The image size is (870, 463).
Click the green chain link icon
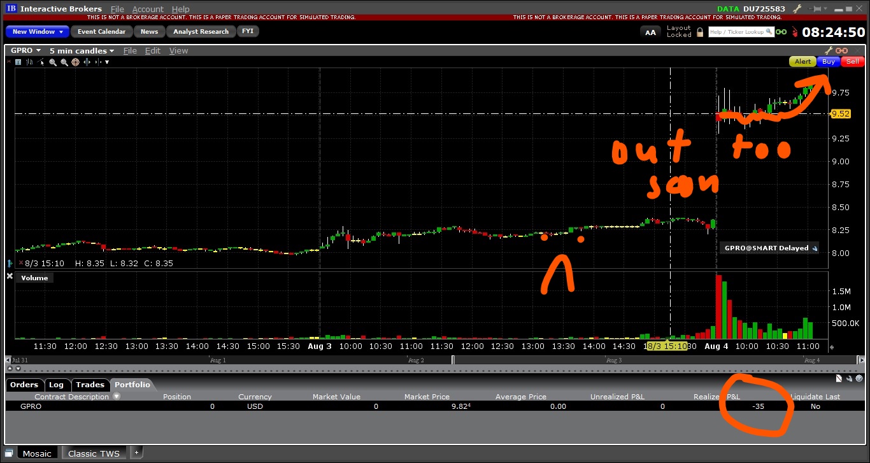[781, 32]
